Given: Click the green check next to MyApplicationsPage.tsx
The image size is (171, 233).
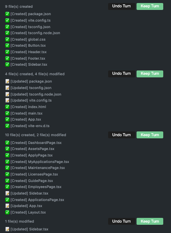Looking at the screenshot, I should click(x=7, y=162).
